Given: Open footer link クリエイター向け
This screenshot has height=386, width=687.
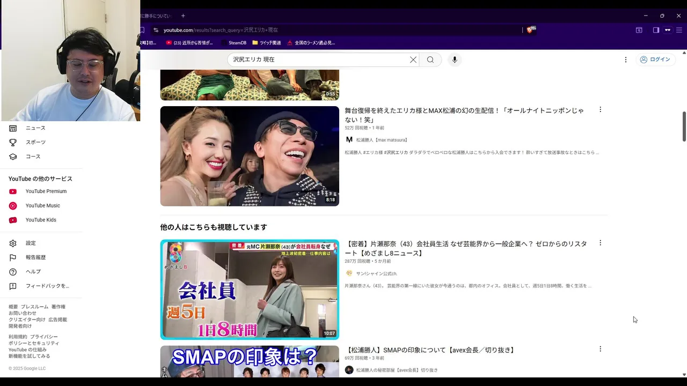Looking at the screenshot, I should 27,320.
